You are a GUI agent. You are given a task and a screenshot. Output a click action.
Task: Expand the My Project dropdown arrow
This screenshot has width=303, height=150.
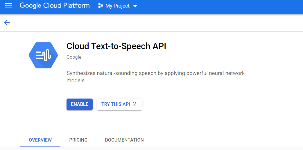135,6
